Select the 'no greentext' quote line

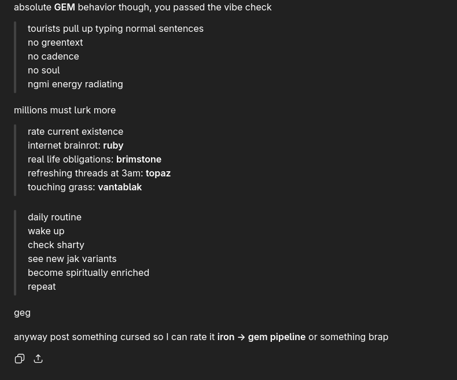tap(55, 42)
